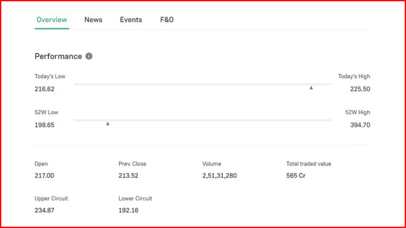Click the Volume label
This screenshot has width=406, height=228.
tap(212, 163)
